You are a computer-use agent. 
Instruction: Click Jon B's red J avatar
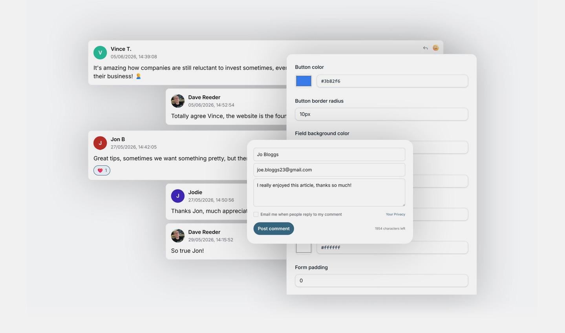pos(100,143)
